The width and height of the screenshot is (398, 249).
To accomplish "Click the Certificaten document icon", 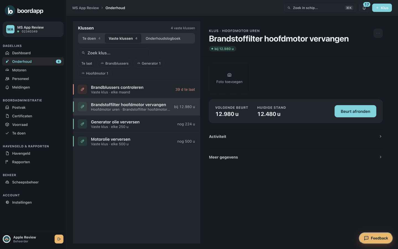I will pos(7,116).
